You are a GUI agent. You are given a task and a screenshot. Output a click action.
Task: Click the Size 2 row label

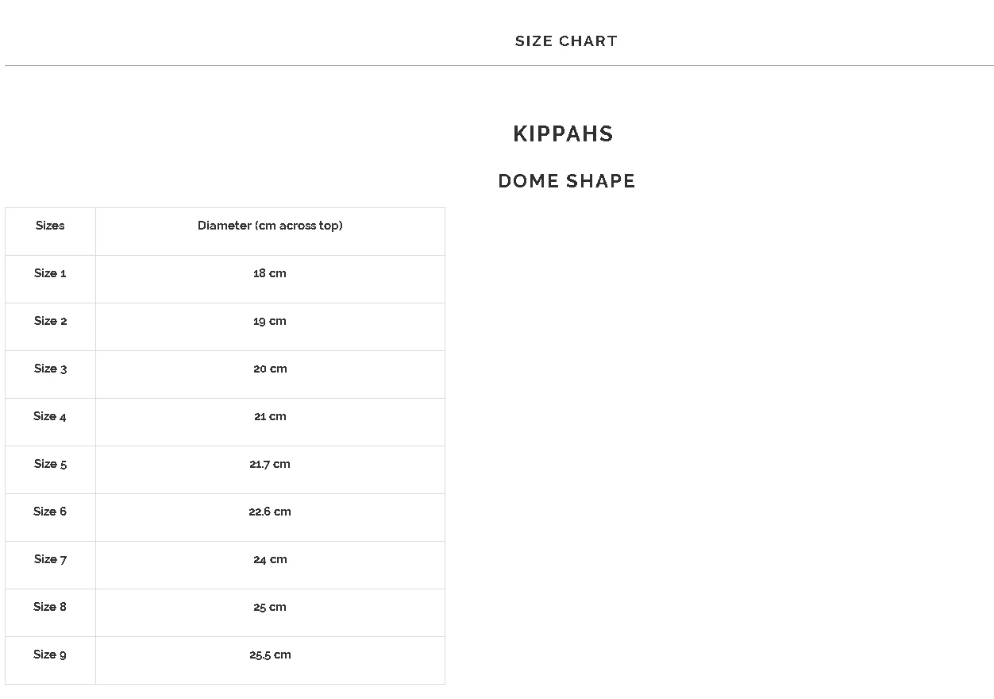(x=50, y=321)
